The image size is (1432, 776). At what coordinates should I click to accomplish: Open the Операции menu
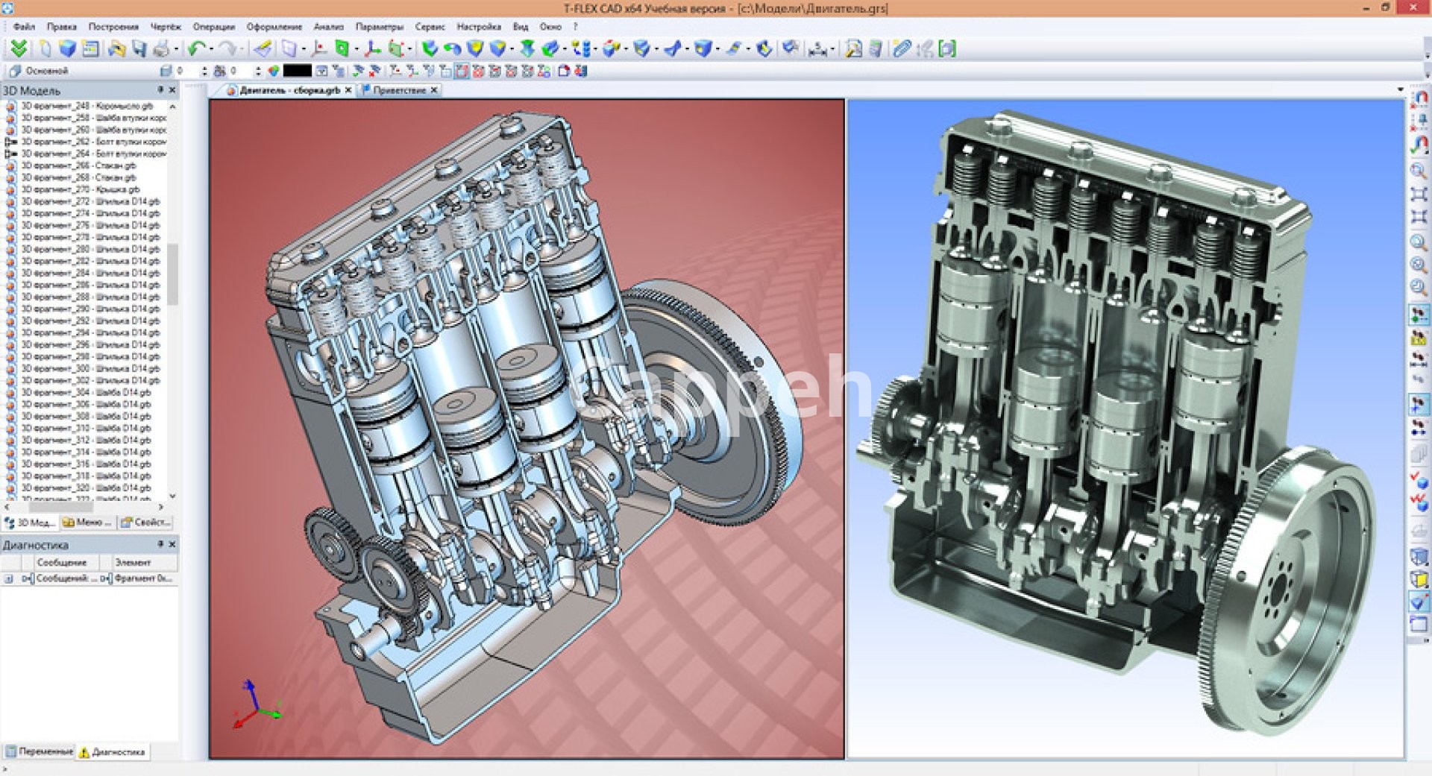(x=213, y=27)
